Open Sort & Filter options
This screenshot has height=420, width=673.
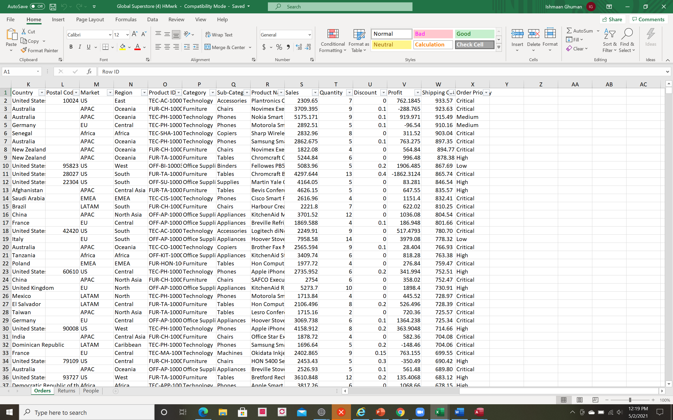pos(610,40)
